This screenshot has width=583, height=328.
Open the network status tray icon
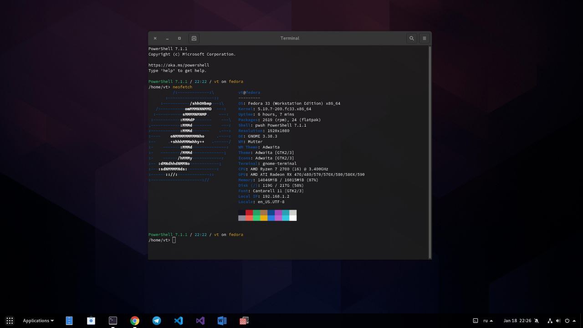[550, 321]
